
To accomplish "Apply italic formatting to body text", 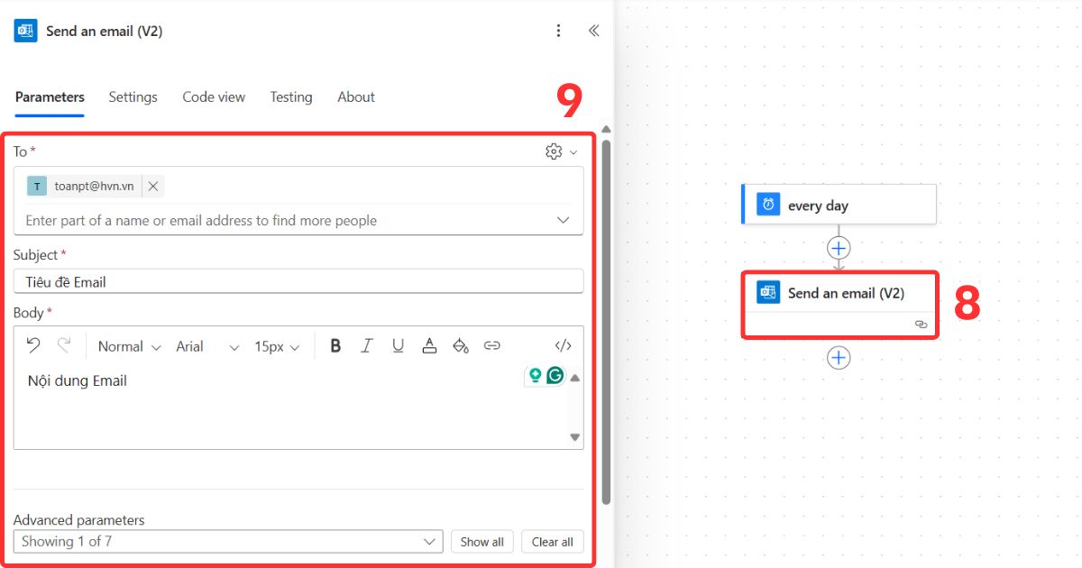I will click(x=367, y=345).
